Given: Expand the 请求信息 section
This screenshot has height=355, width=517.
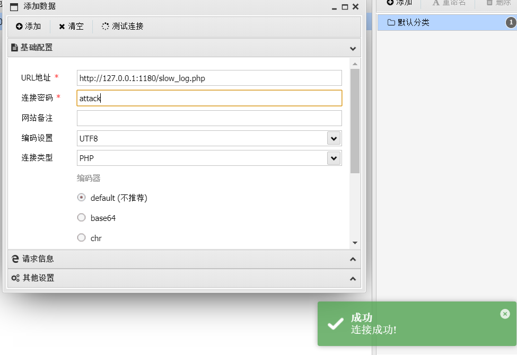Looking at the screenshot, I should (x=183, y=259).
